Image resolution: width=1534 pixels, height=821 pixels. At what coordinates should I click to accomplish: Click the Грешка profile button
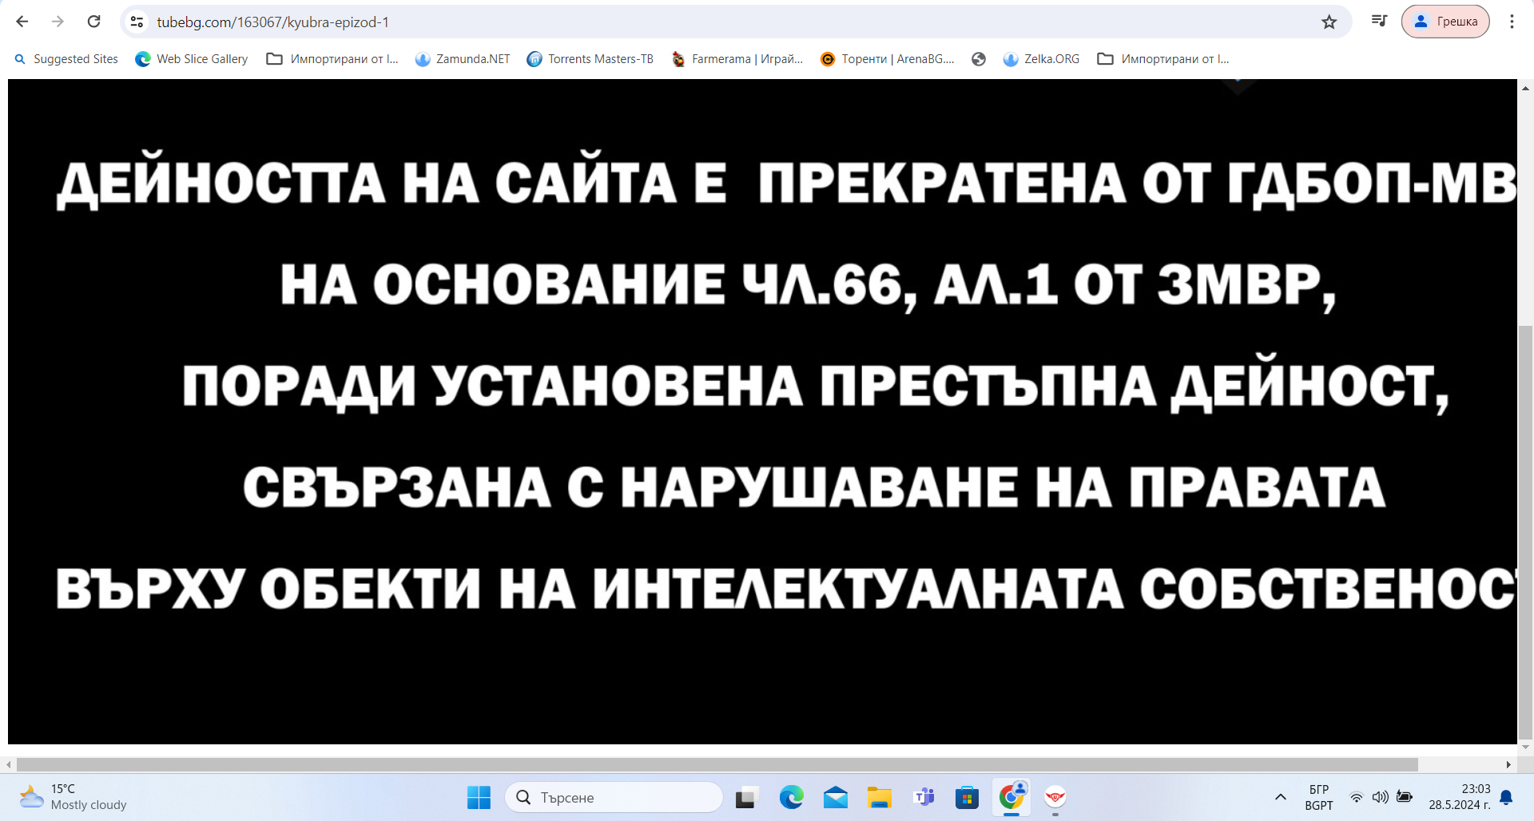pos(1445,22)
